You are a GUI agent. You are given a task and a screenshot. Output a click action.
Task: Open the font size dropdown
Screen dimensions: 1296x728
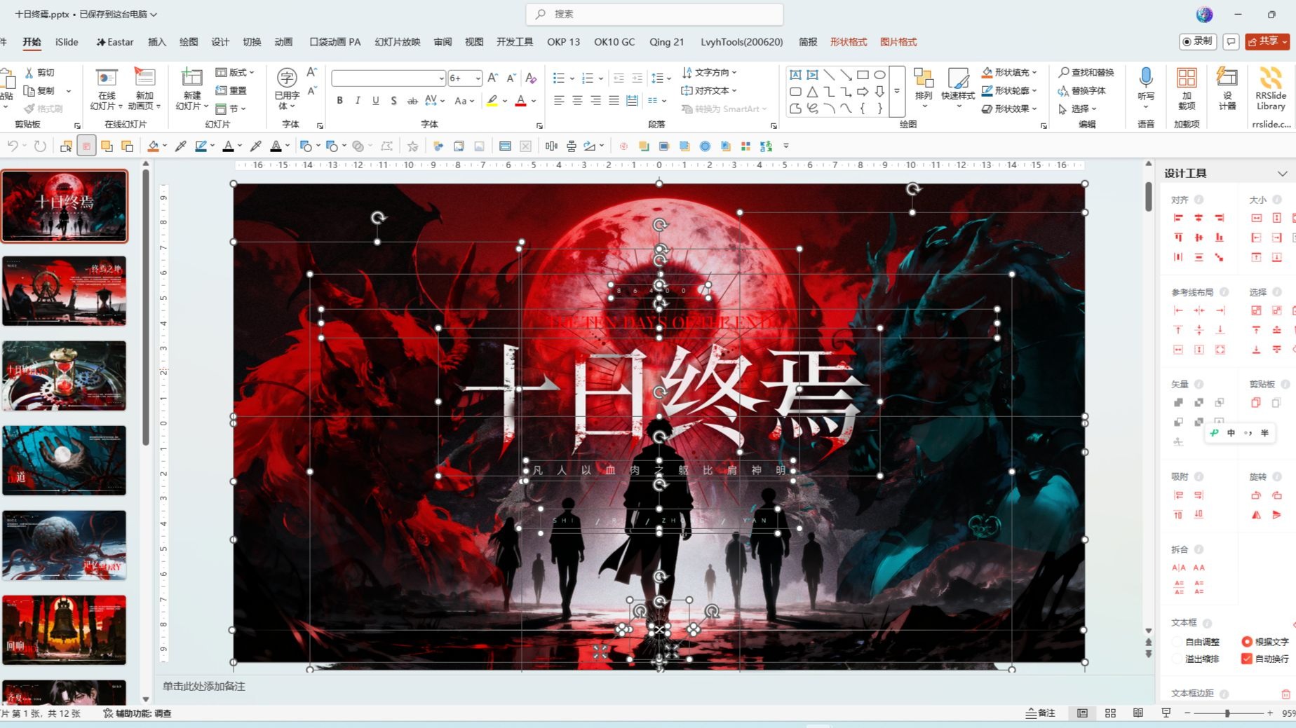[478, 78]
